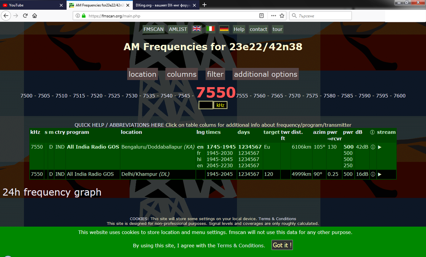
Task: Click the location column header
Action: [131, 132]
